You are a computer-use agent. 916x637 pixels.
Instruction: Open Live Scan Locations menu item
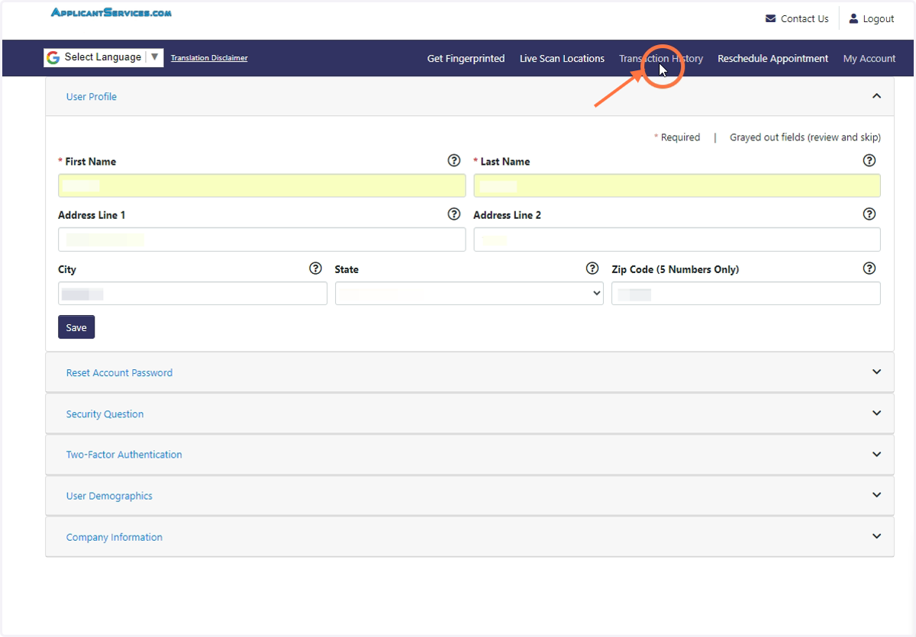click(562, 58)
